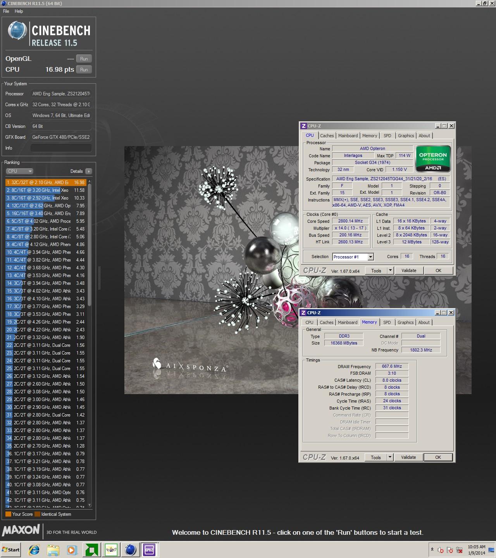Click the brown Identical System legend swatch
Viewport: 496px width, 558px height.
click(x=37, y=514)
